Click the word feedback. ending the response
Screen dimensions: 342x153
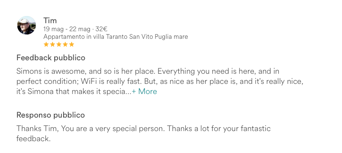(33, 139)
